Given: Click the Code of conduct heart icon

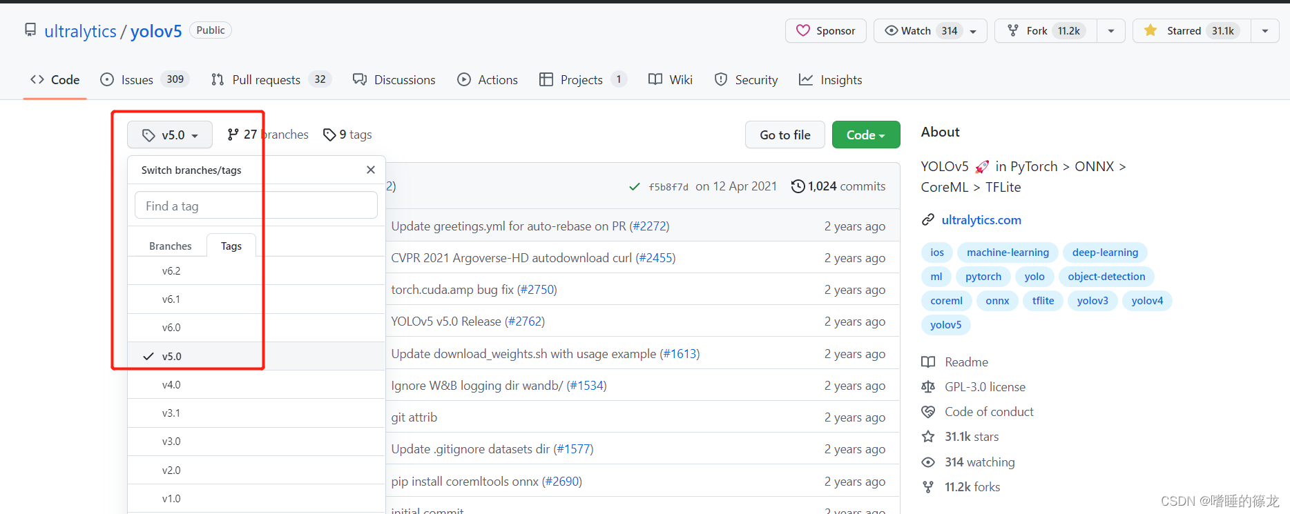Looking at the screenshot, I should 928,412.
